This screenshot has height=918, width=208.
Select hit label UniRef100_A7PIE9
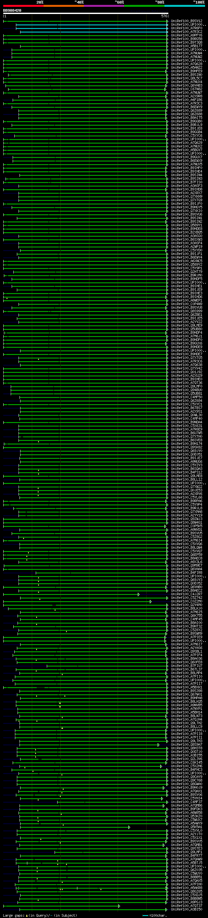[187, 637]
